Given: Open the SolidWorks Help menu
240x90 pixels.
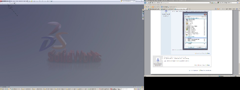Looking at the screenshot, I should coord(24,1).
